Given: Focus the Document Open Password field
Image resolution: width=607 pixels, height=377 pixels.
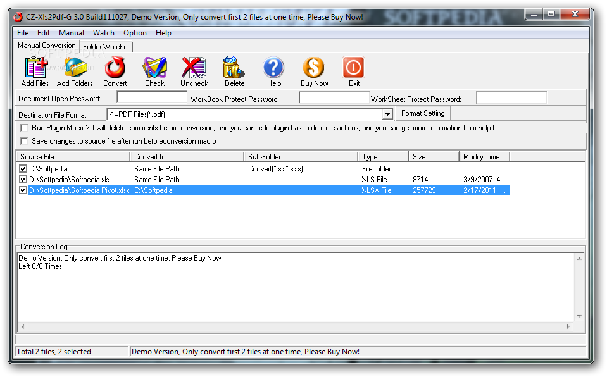Looking at the screenshot, I should (x=152, y=97).
